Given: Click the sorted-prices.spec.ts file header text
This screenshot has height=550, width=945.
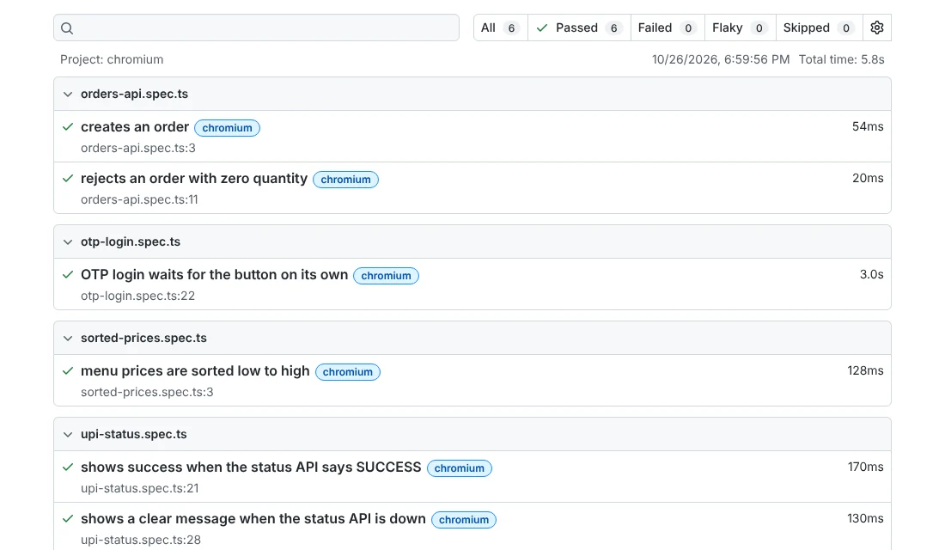Looking at the screenshot, I should (x=143, y=339).
